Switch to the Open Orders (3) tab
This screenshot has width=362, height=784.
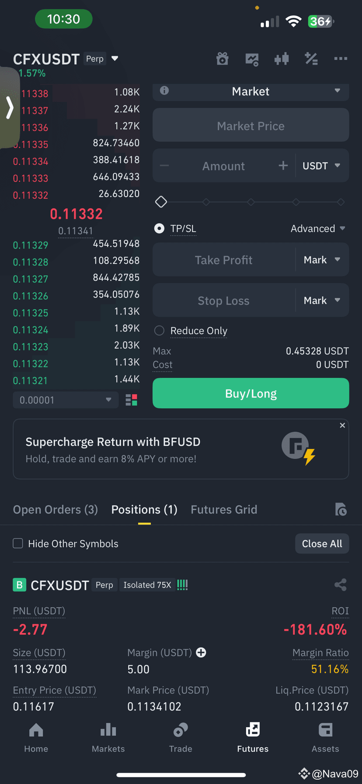(x=56, y=509)
